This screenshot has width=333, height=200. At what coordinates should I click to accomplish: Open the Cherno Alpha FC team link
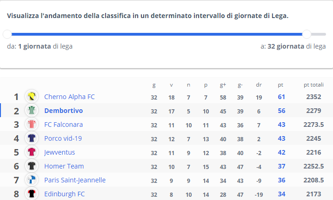pos(69,97)
